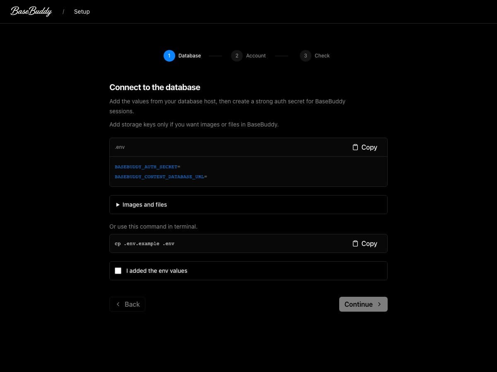Click the 'I added the env values' label

[x=157, y=271]
